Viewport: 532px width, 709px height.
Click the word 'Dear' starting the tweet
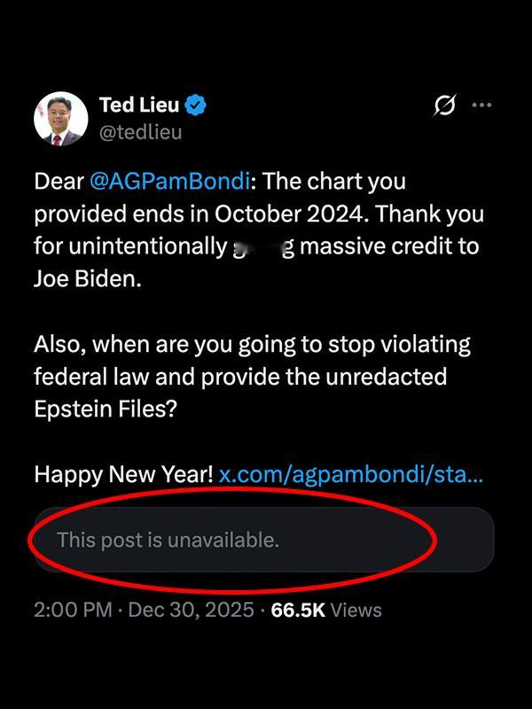coord(59,182)
